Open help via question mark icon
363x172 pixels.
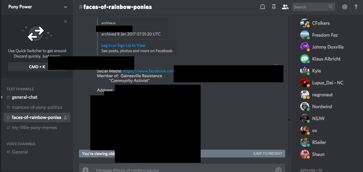click(356, 7)
